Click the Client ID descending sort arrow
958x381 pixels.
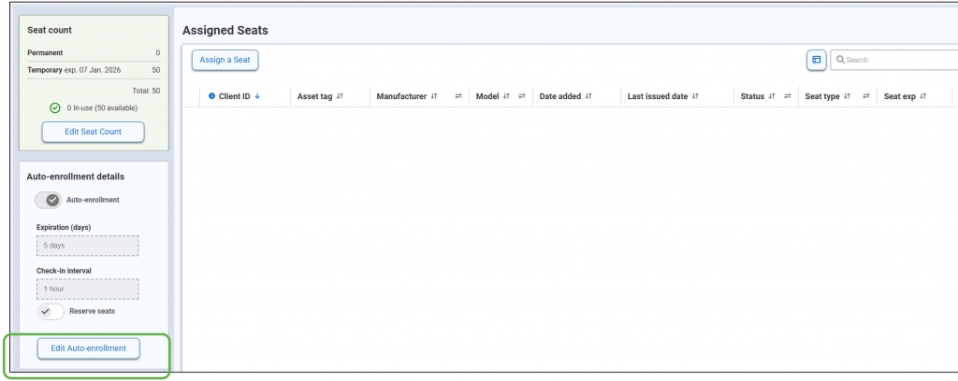[257, 96]
